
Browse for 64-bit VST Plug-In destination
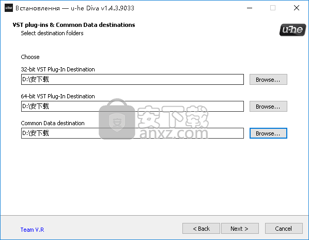268,107
